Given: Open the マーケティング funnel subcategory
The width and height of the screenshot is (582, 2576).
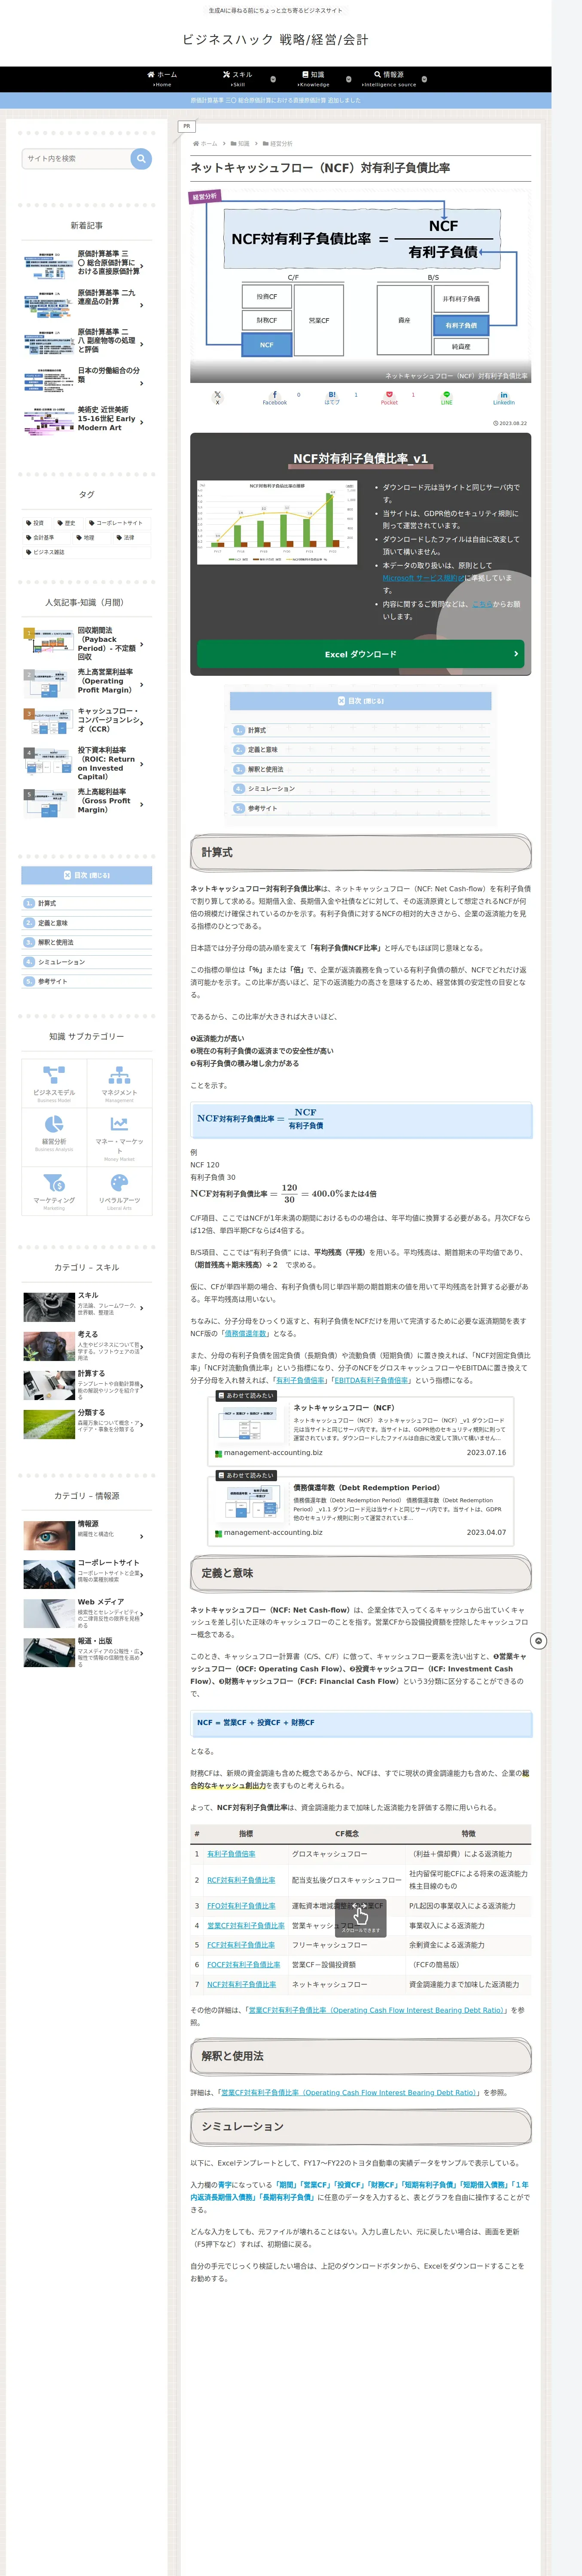Looking at the screenshot, I should coord(54,1192).
